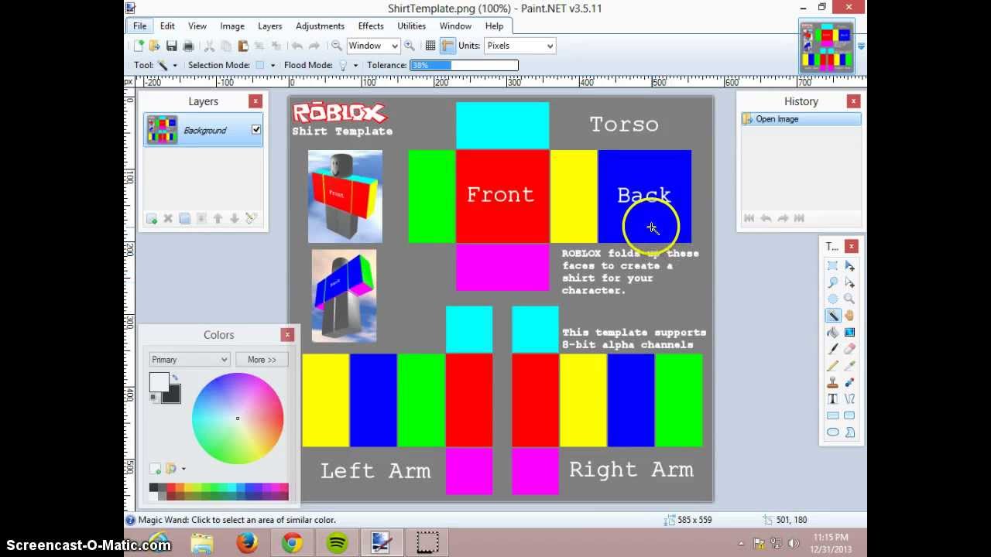Select the Freeform Shape tool

click(x=849, y=432)
